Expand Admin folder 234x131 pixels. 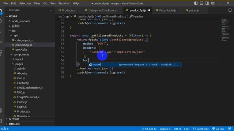(21, 69)
